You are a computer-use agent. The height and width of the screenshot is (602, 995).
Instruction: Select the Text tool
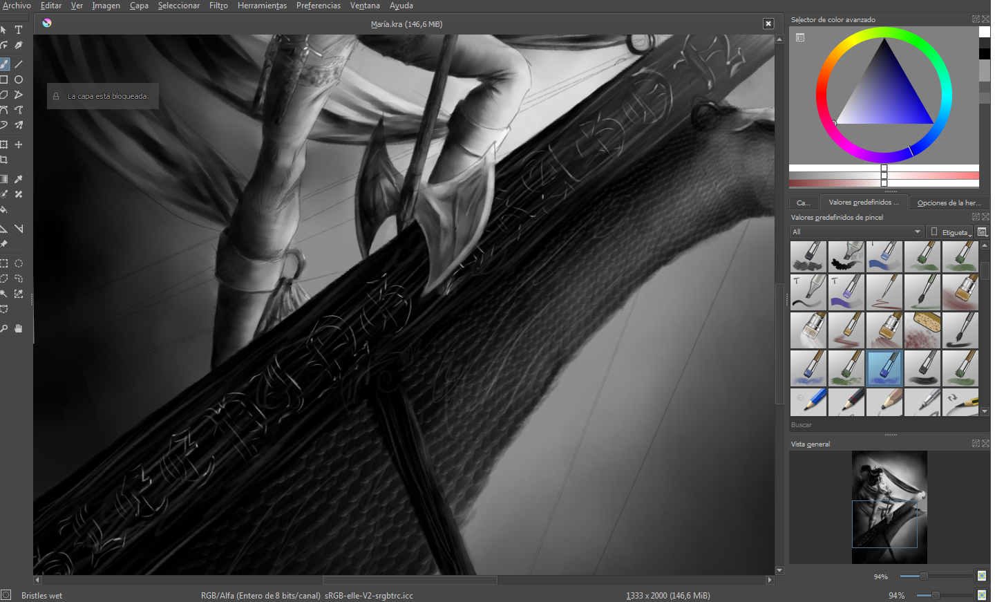click(19, 30)
